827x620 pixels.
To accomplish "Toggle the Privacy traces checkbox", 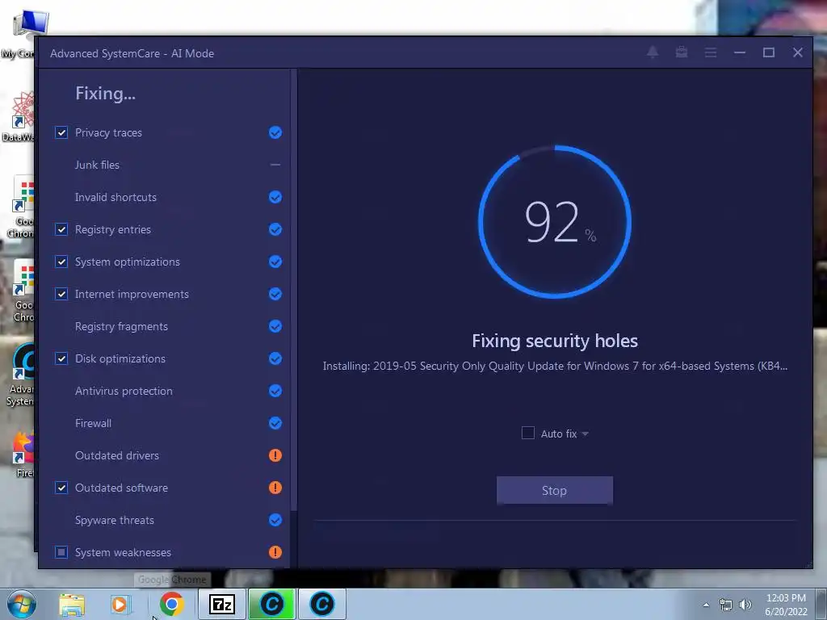I will point(61,132).
